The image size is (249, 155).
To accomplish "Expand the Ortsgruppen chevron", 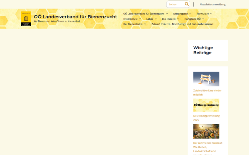I will [190, 14].
